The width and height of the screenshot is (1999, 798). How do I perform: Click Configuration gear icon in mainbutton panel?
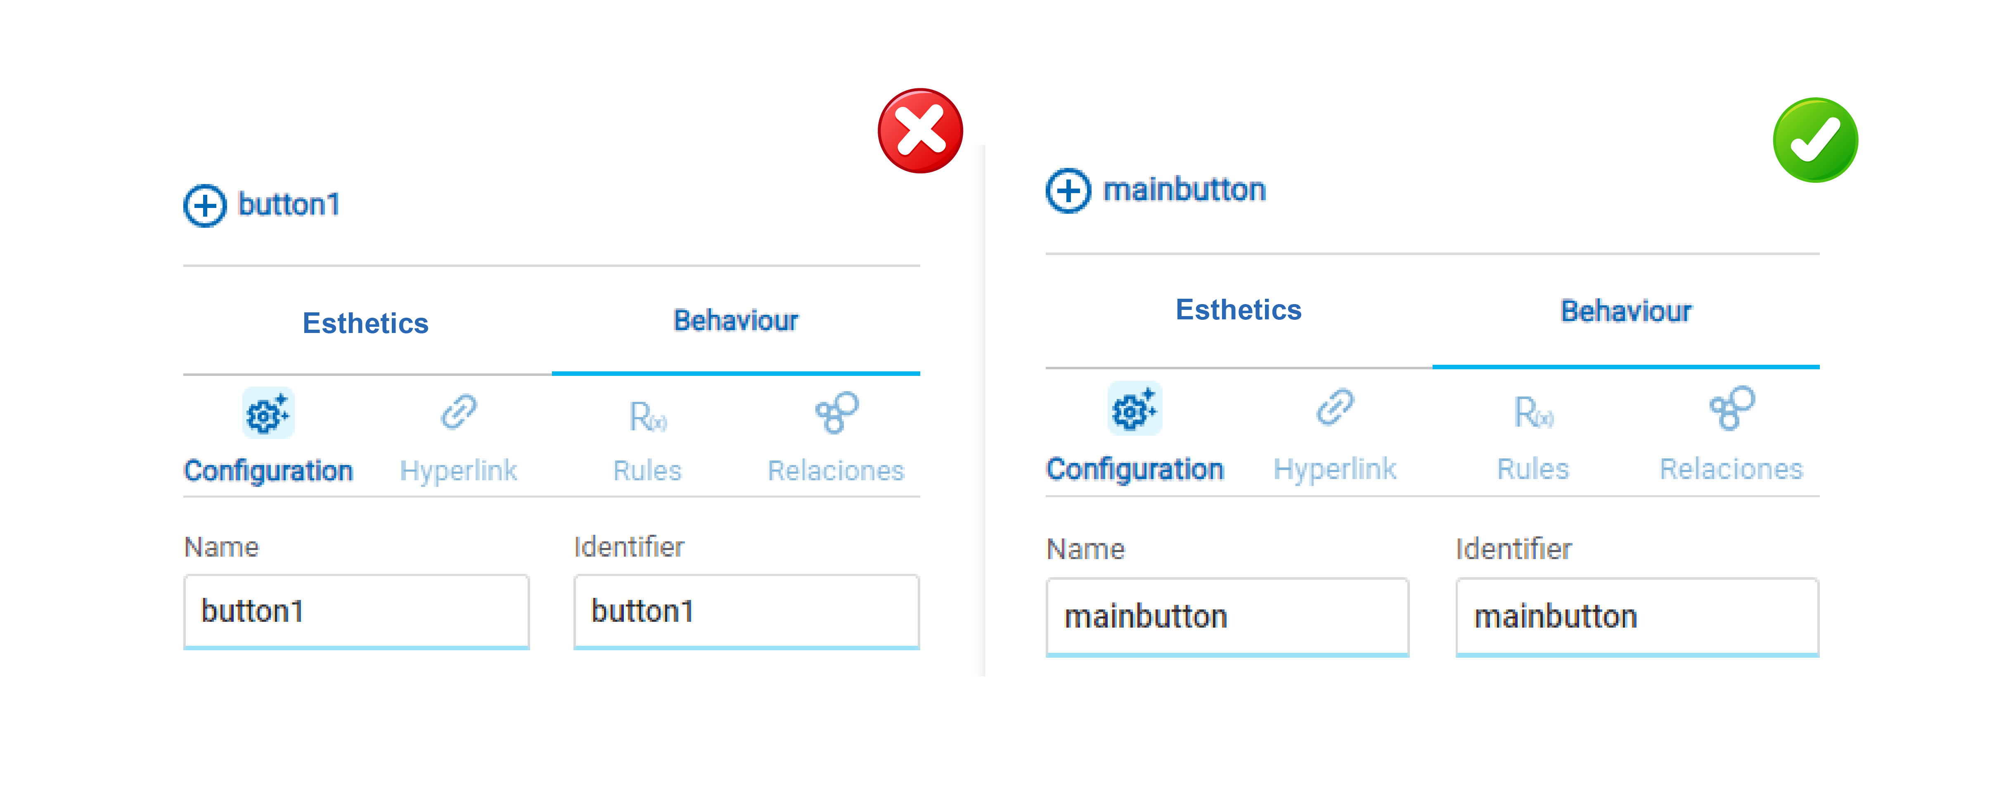click(1134, 408)
